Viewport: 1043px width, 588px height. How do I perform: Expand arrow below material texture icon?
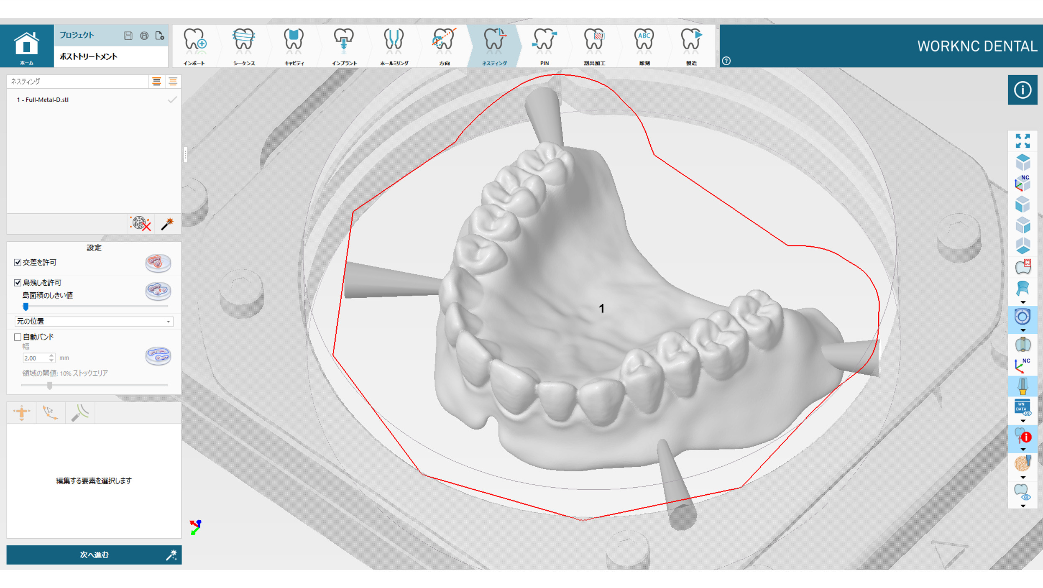[x=1023, y=478]
